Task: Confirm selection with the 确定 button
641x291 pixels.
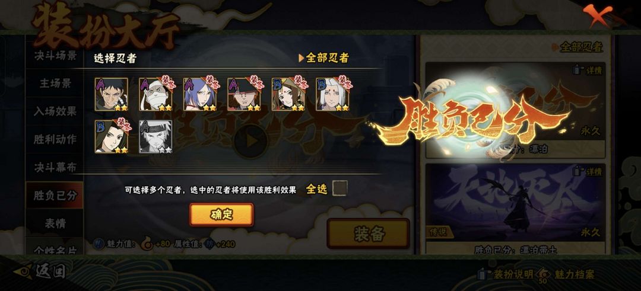Action: click(x=221, y=215)
